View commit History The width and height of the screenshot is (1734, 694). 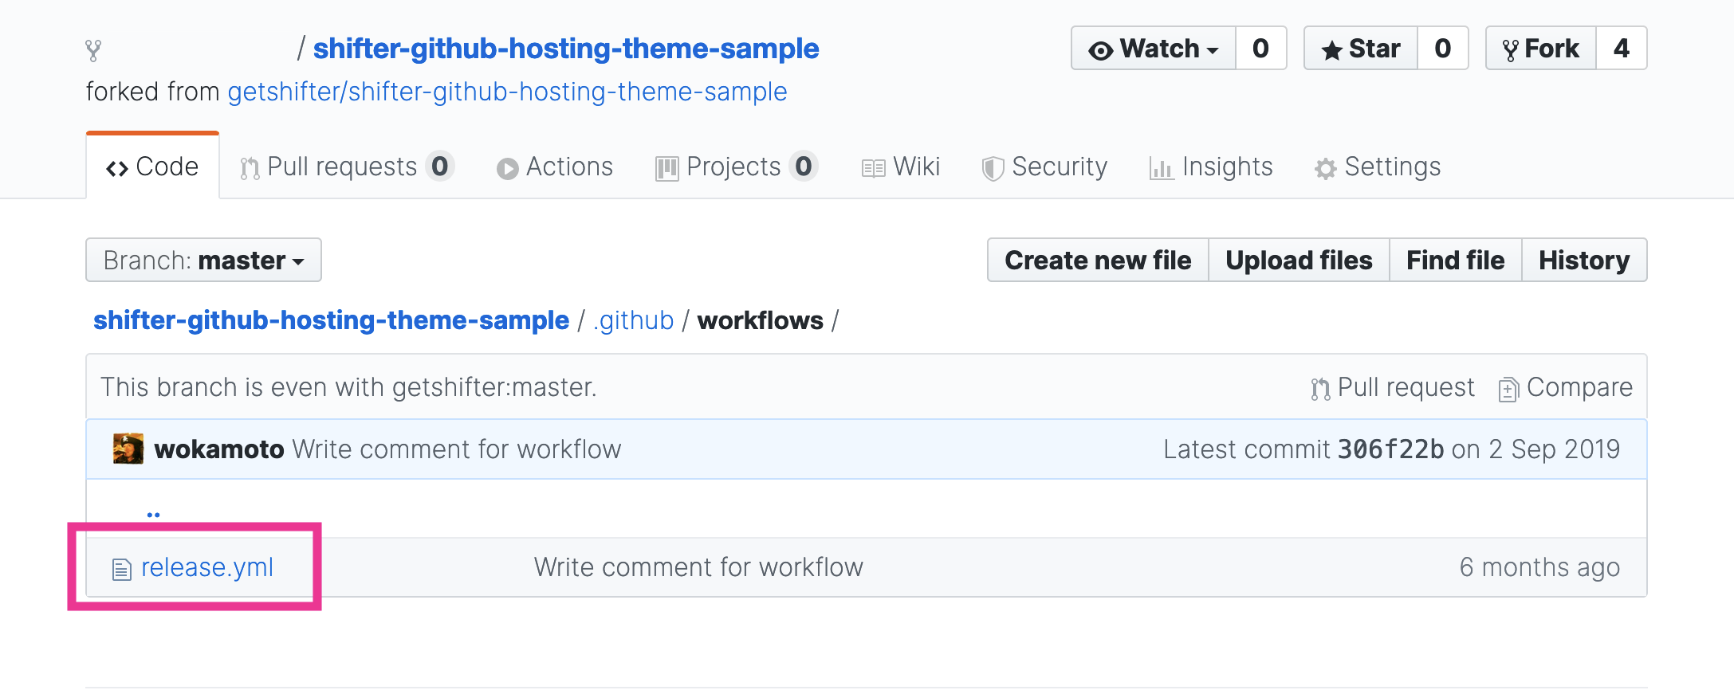(1584, 260)
